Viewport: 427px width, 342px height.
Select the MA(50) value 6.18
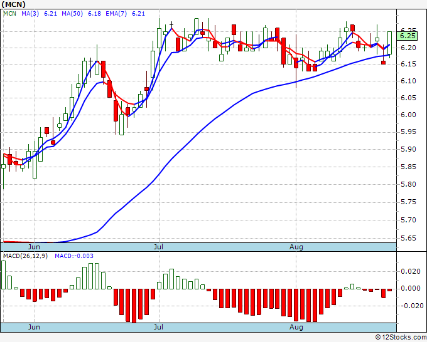(94, 14)
